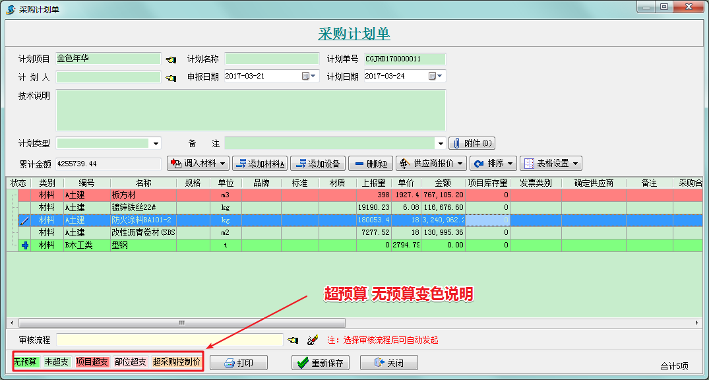Select the 板方材 row name cell
The height and width of the screenshot is (380, 709).
click(143, 195)
